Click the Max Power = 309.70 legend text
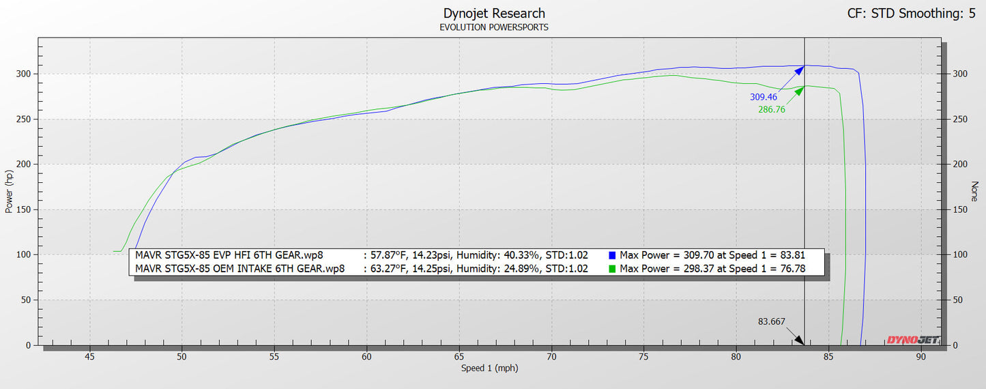This screenshot has width=986, height=389. click(712, 255)
